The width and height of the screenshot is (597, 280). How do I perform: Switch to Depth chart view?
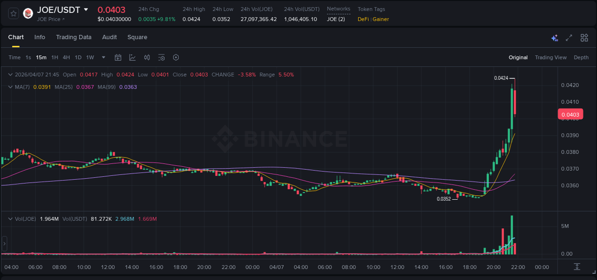tap(581, 57)
